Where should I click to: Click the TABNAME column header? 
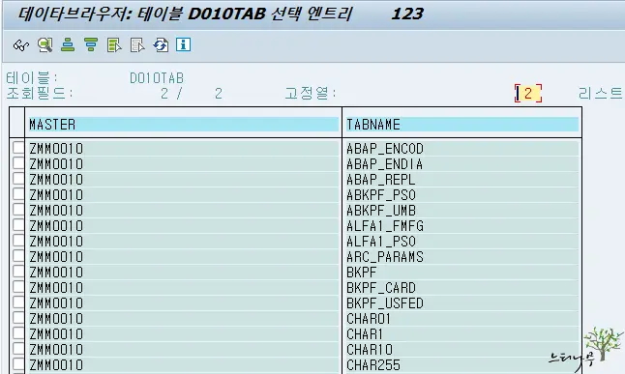tap(461, 125)
